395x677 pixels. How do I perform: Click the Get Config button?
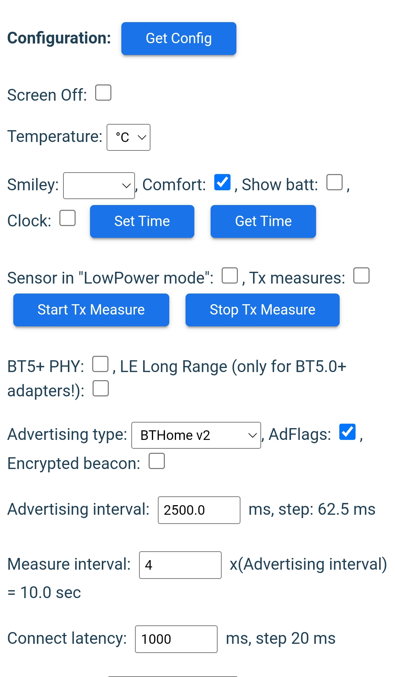pos(179,39)
